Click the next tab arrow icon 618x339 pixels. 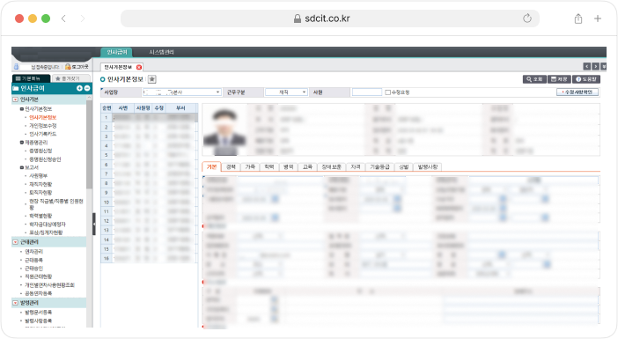click(x=595, y=67)
